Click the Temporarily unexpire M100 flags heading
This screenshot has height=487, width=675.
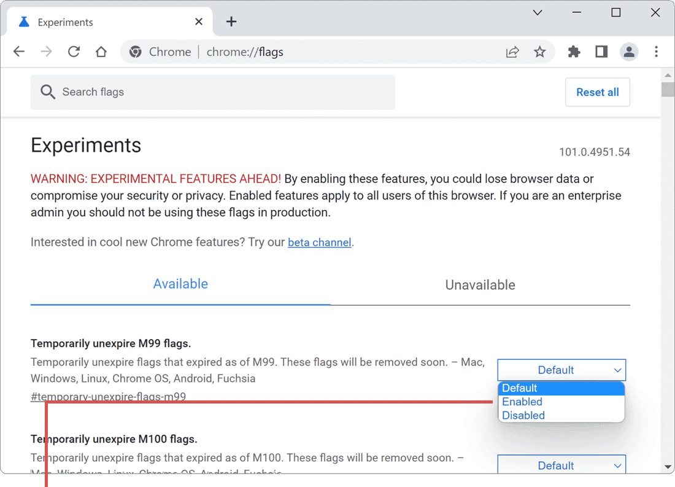114,439
